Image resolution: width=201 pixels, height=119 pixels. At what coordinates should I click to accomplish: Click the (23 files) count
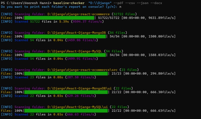(129, 70)
